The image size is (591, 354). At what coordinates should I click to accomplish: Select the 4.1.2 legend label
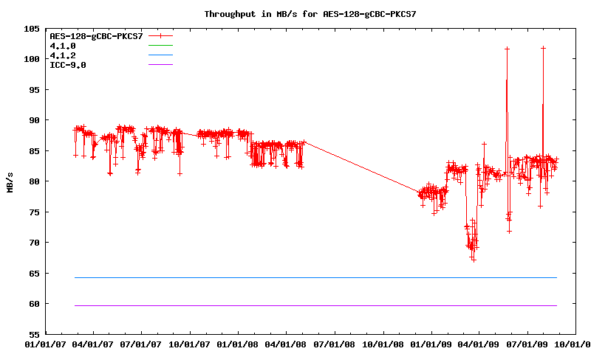coord(62,55)
